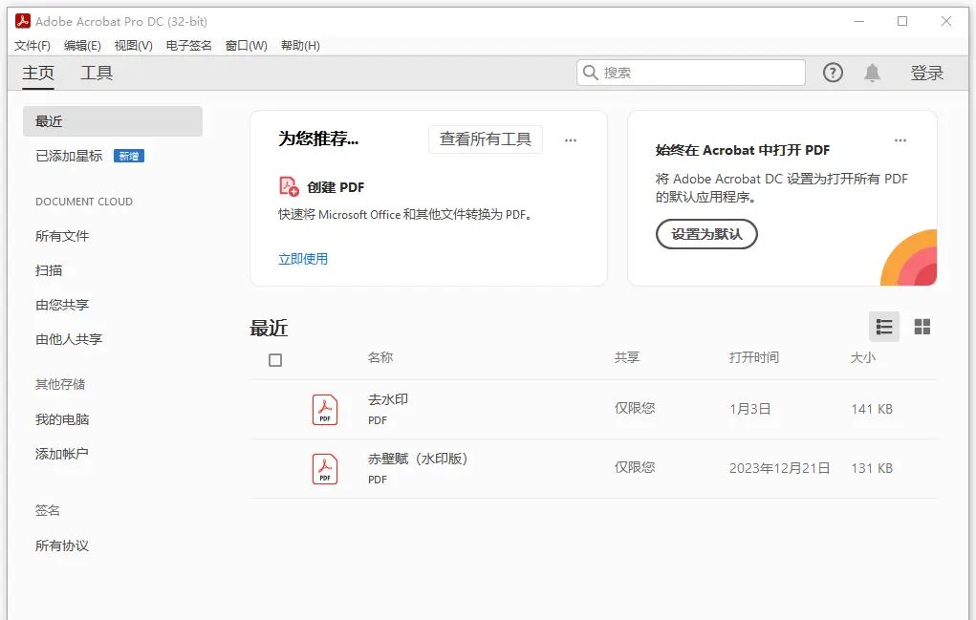Screen dimensions: 976x620
Task: Open the help question mark icon
Action: pyautogui.click(x=833, y=73)
